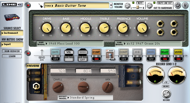Turn off the STOMP effect
Viewport: 190px width, 103px height.
tap(97, 59)
